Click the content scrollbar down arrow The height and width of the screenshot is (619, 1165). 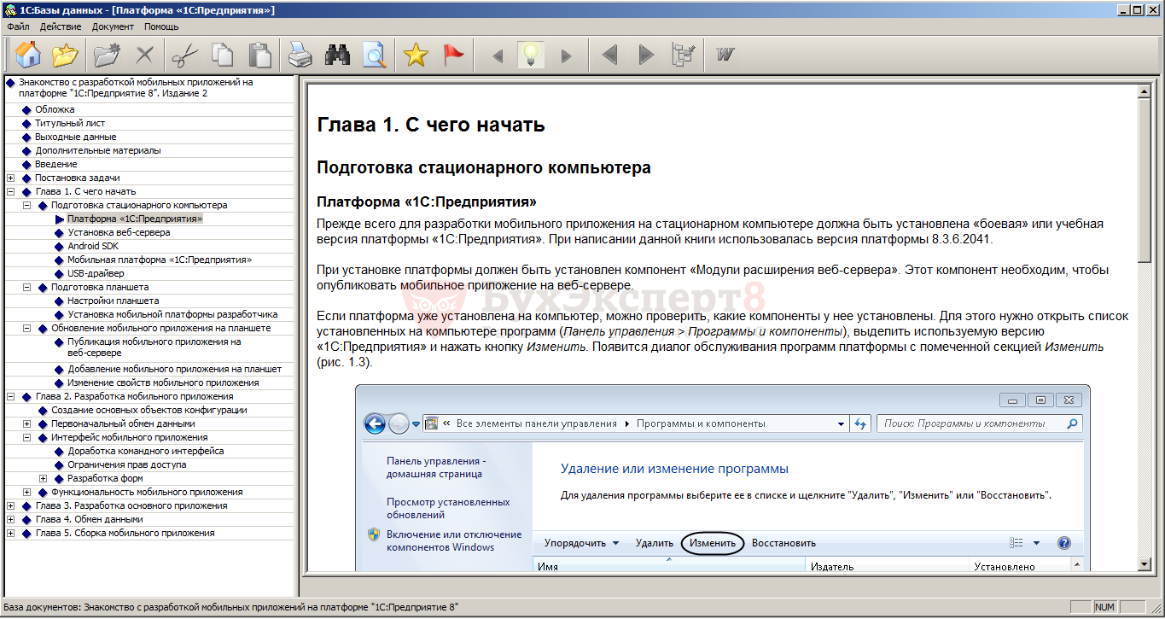[1145, 564]
